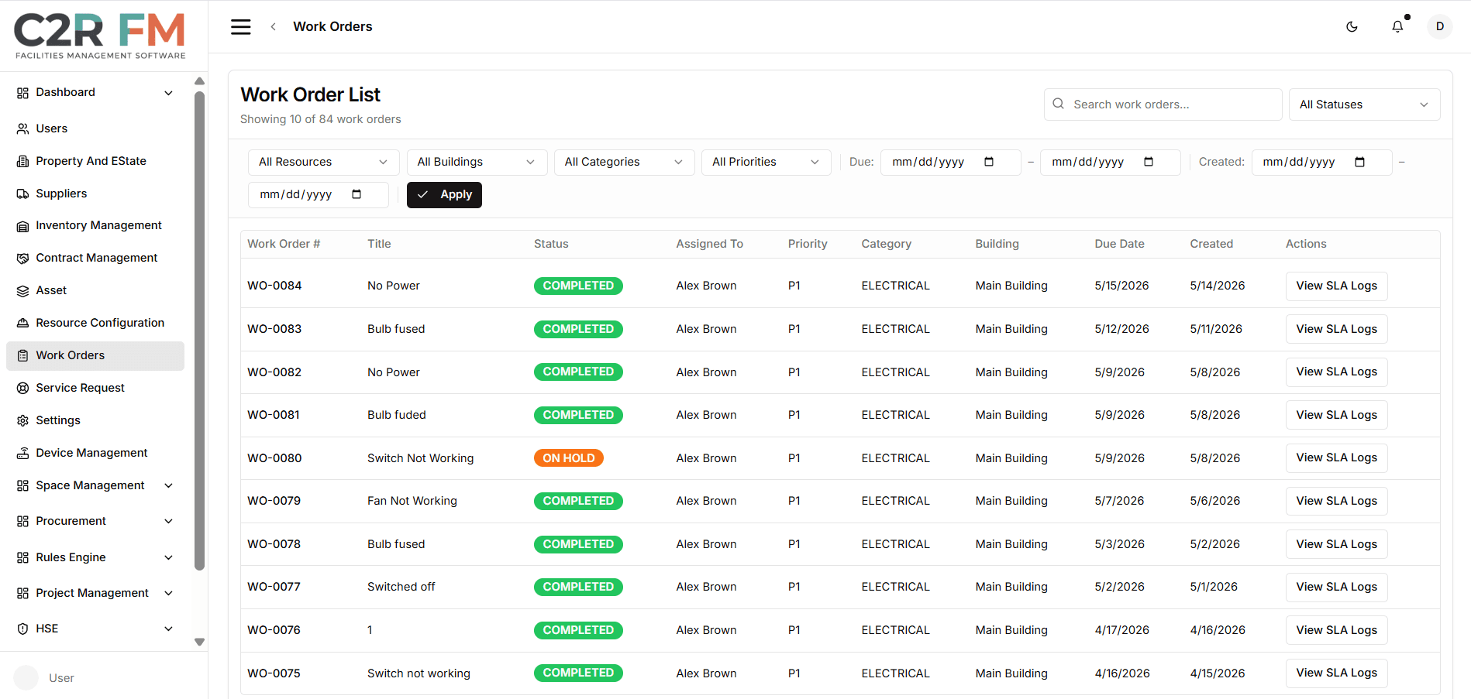
Task: Click the Work Orders clipboard icon
Action: click(22, 355)
